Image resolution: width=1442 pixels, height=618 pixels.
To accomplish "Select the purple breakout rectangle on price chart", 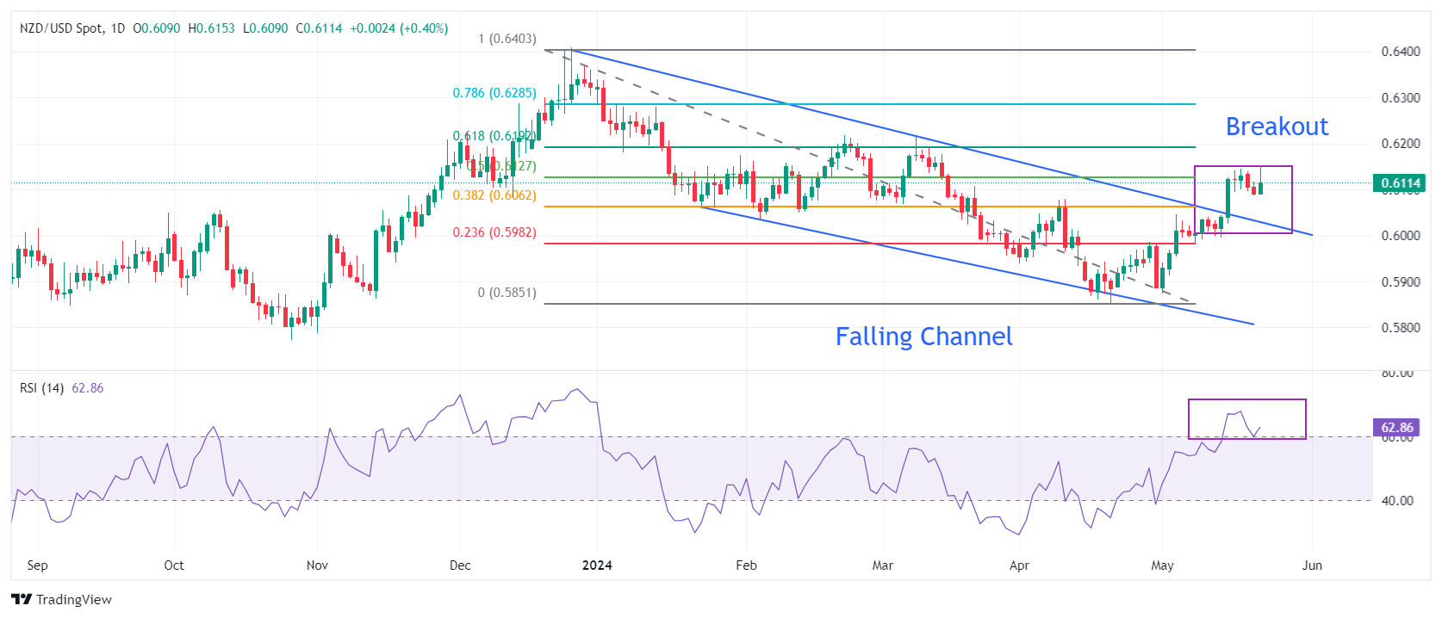I will pos(1243,200).
